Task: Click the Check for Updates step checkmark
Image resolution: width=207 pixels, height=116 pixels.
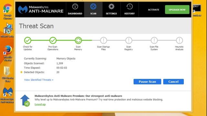Action: 27,40
